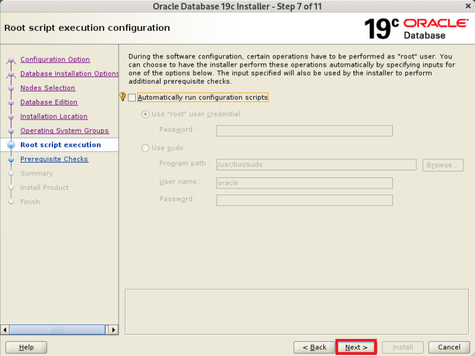The image size is (475, 356).
Task: Click the Oracle 19c Database logo
Action: (416, 29)
